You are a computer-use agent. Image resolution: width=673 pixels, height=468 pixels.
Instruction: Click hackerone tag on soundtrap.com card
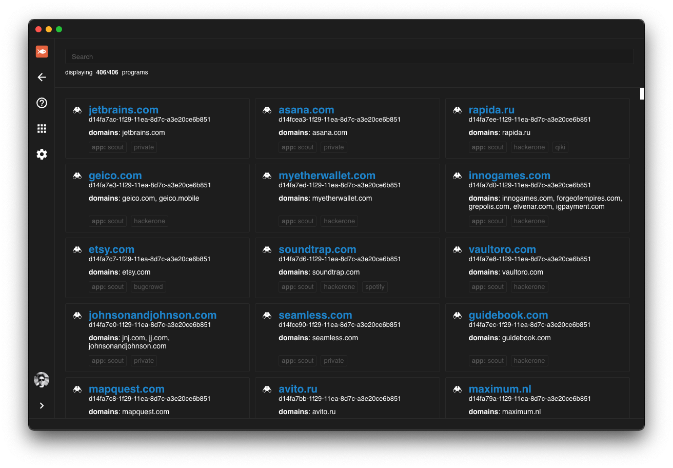point(340,287)
